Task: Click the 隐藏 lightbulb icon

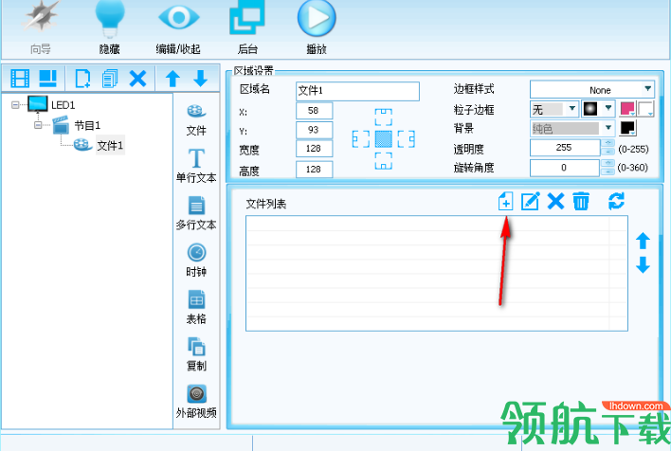Action: (110, 17)
